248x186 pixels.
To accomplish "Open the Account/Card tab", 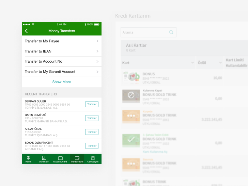I will (x=60, y=159).
